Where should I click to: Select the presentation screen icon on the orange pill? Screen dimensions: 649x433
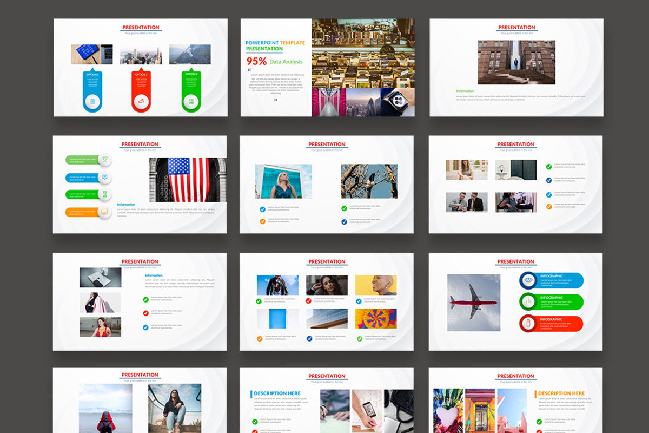point(105,212)
